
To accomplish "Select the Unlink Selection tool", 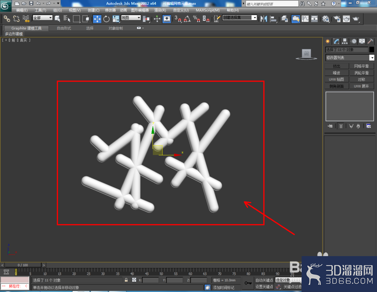I will pyautogui.click(x=16, y=19).
